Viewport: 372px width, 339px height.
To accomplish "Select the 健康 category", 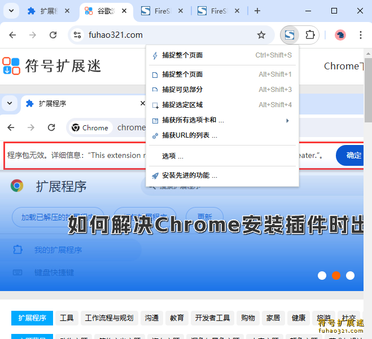I will click(299, 318).
